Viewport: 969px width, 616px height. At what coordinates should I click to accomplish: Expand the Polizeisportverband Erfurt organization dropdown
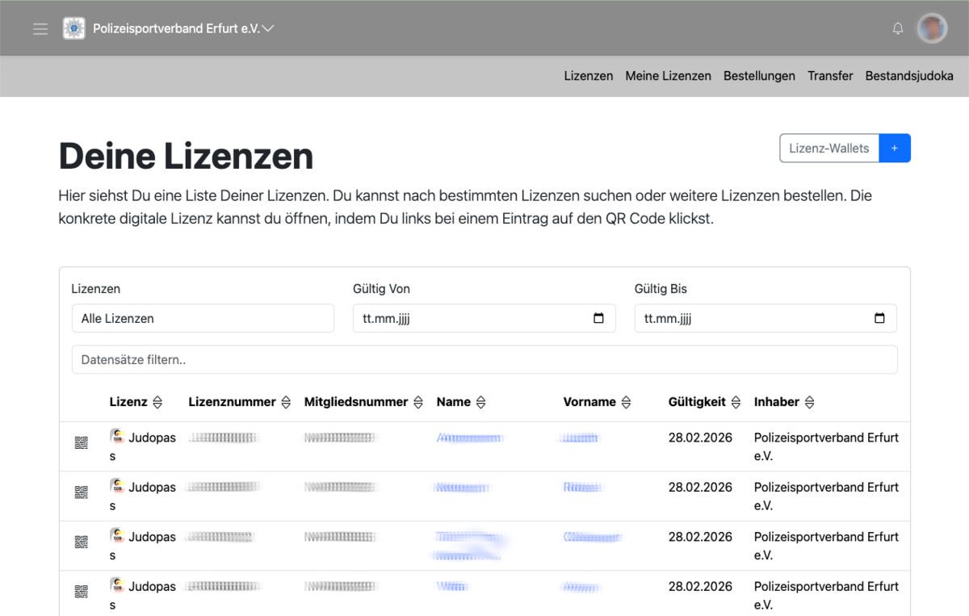268,29
